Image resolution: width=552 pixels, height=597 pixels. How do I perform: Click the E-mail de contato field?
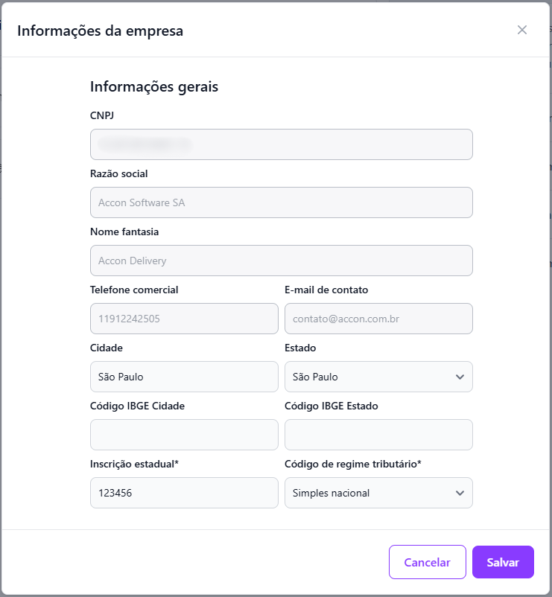(378, 319)
